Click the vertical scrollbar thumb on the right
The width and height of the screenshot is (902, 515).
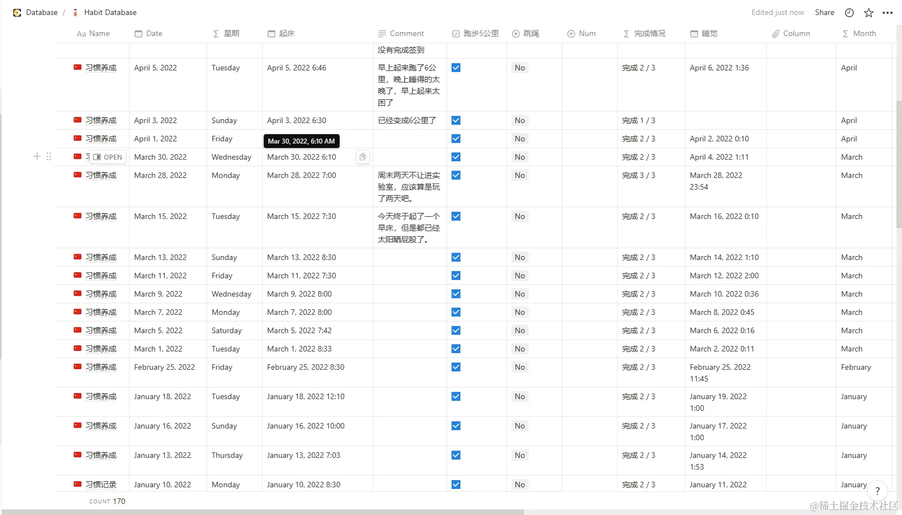(x=899, y=164)
